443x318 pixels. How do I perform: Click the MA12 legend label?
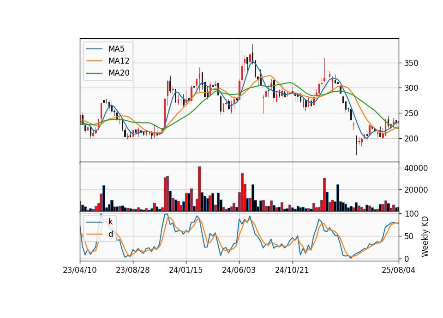119,61
